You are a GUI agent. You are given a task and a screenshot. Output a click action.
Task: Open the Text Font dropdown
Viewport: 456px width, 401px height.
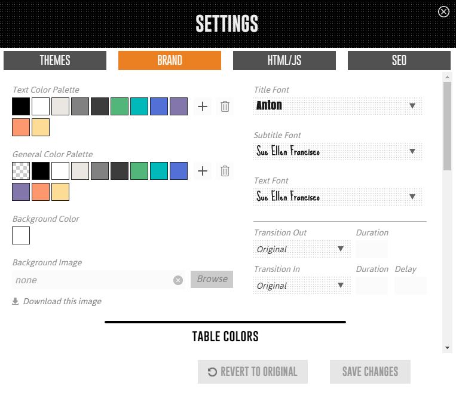coord(338,197)
